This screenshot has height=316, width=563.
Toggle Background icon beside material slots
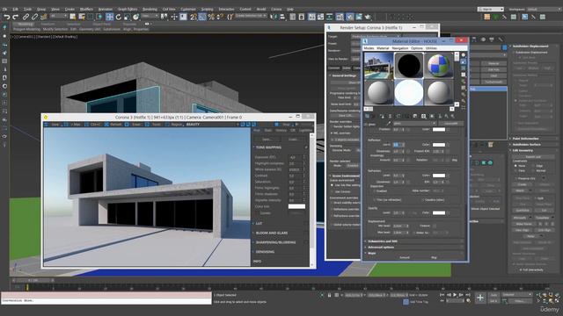(464, 68)
